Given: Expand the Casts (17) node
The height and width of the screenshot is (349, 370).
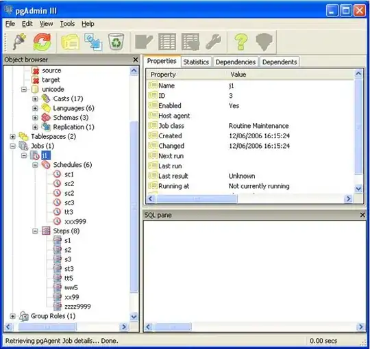Looking at the screenshot, I should [x=35, y=99].
